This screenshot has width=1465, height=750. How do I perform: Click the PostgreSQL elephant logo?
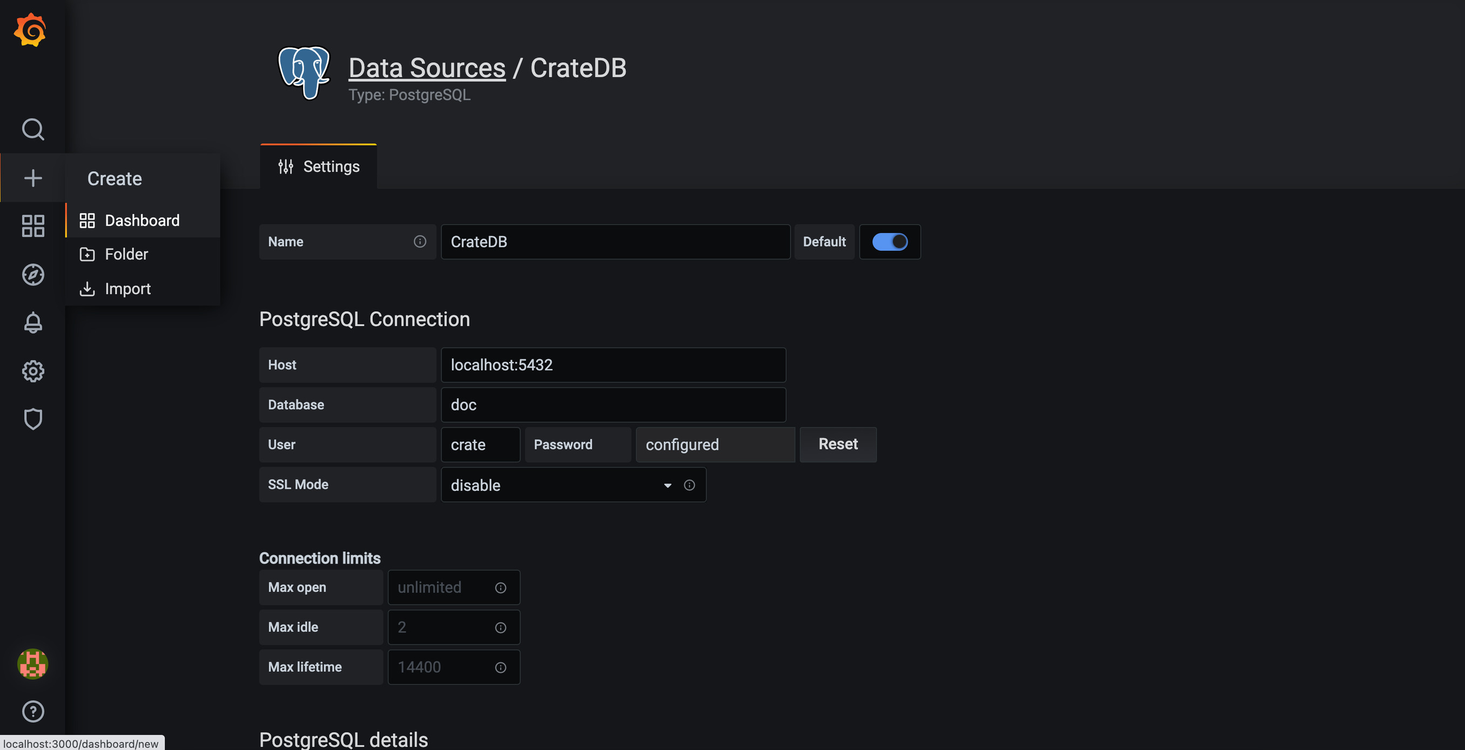304,73
